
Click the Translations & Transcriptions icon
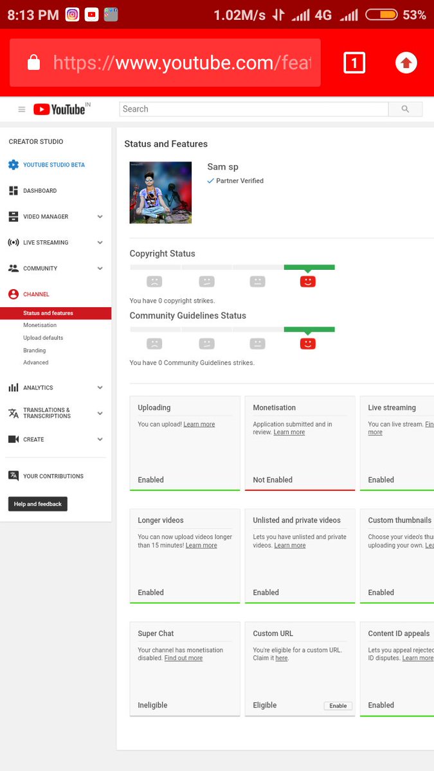coord(13,413)
